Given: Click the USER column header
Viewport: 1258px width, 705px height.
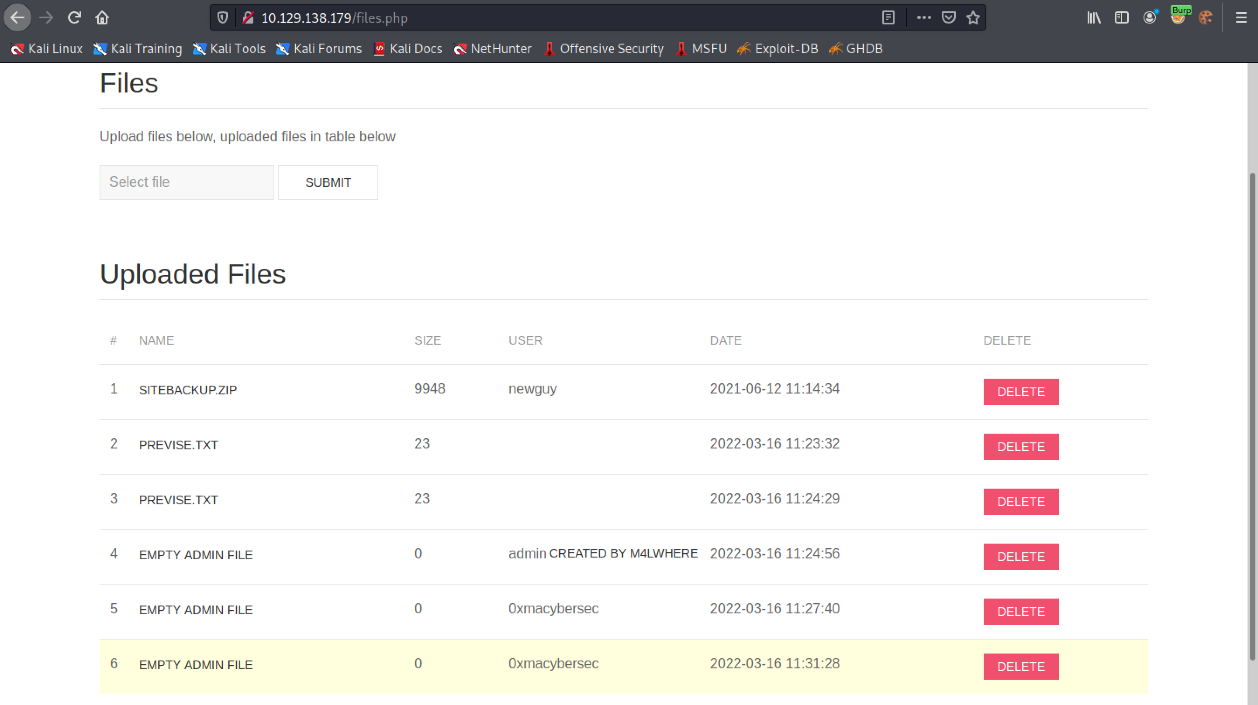Looking at the screenshot, I should tap(525, 340).
